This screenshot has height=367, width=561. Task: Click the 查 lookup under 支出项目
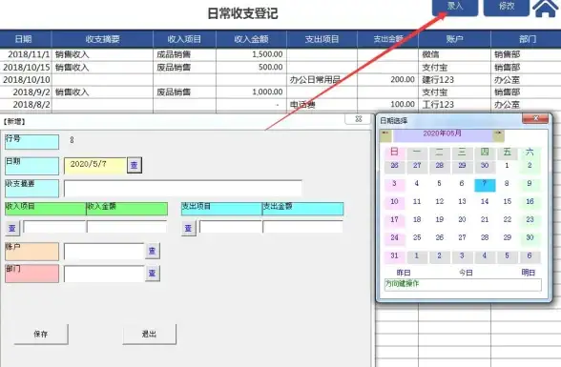[x=189, y=228]
